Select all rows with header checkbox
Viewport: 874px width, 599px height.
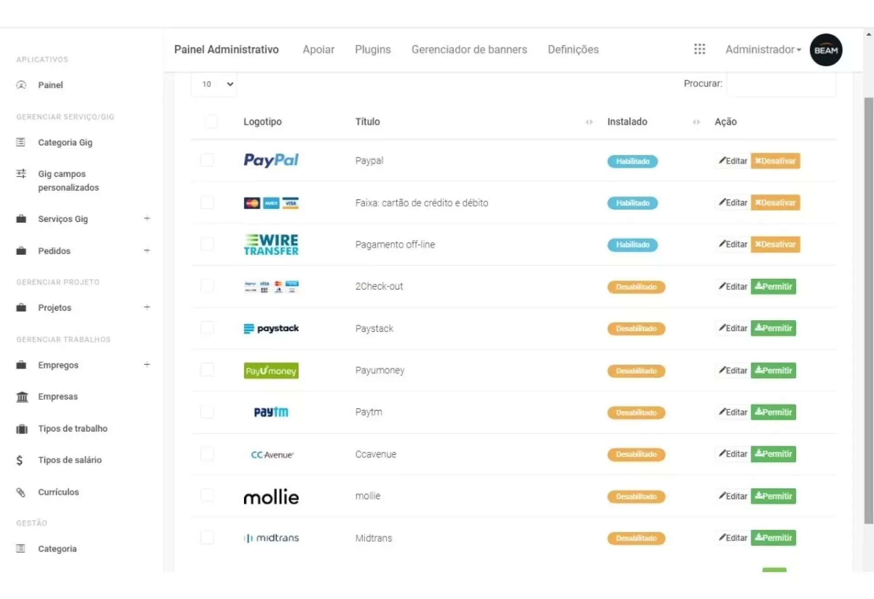pos(211,121)
